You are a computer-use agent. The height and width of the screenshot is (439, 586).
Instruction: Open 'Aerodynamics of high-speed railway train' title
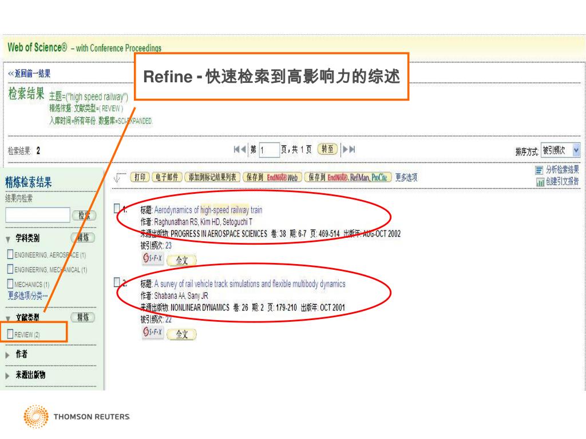tap(208, 210)
